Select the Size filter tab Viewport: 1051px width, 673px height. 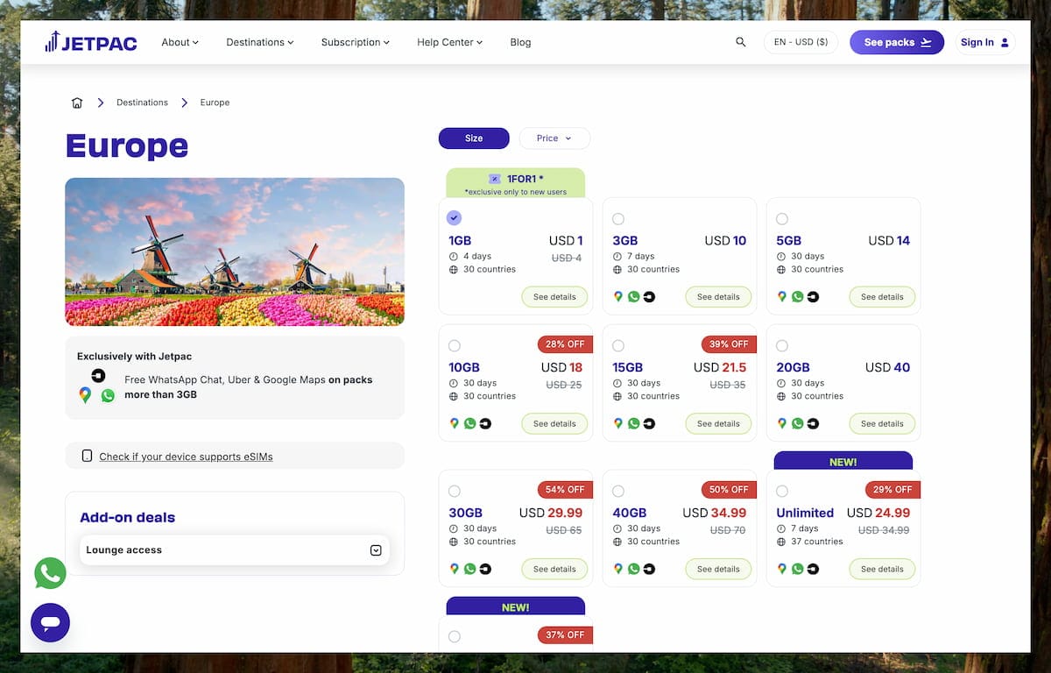pyautogui.click(x=474, y=138)
